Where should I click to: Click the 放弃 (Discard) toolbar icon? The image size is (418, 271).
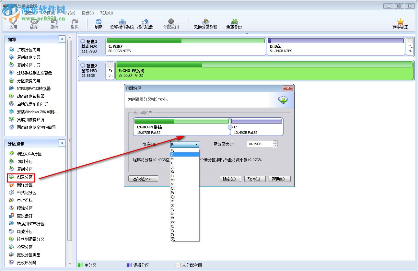tap(34, 23)
